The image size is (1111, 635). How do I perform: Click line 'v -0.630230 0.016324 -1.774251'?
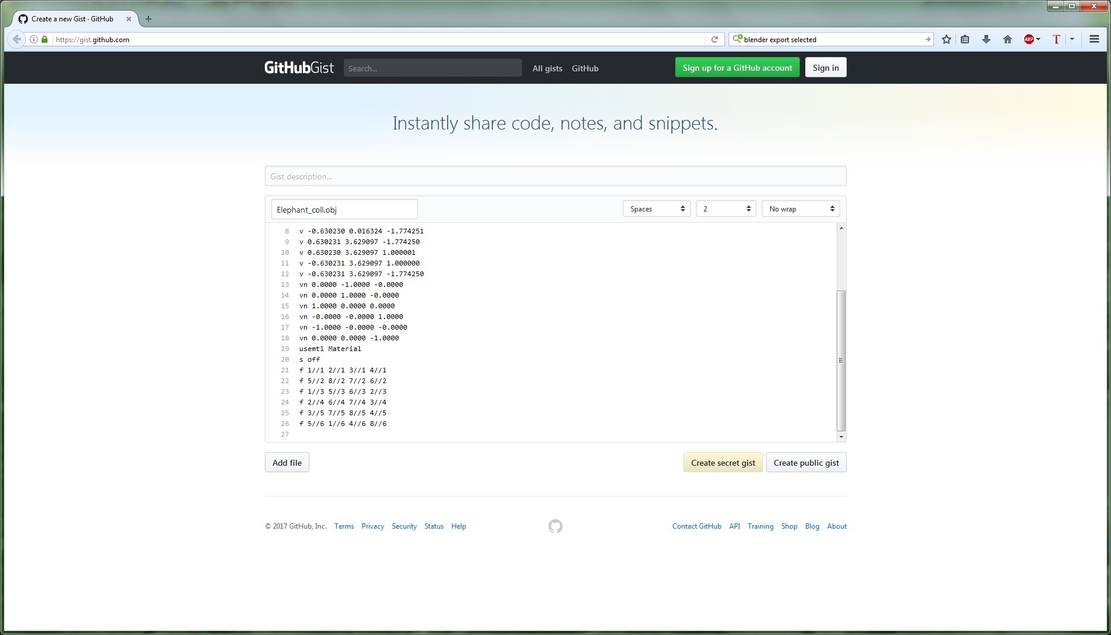point(362,231)
